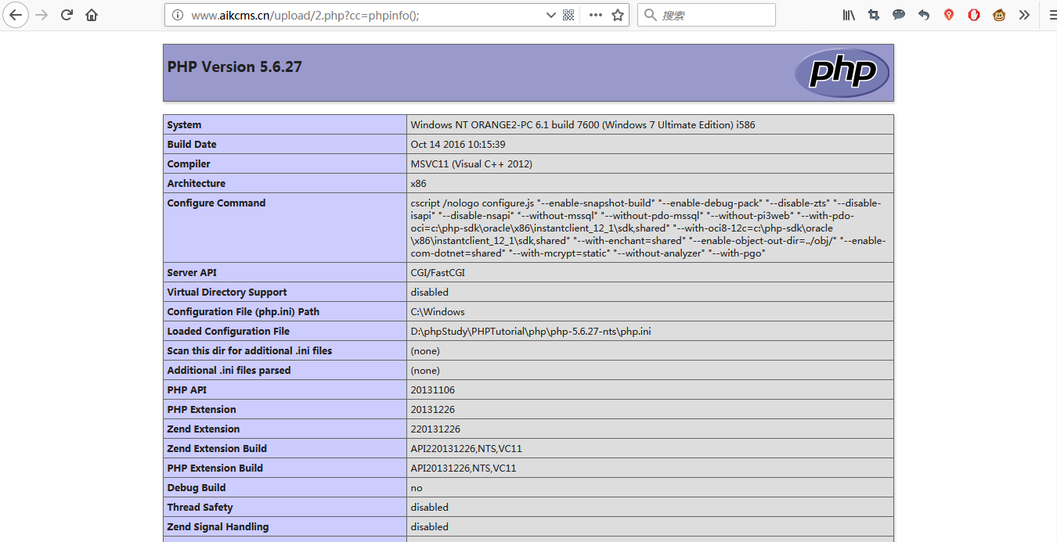Expand the address bar history dropdown
Image resolution: width=1057 pixels, height=542 pixels.
pyautogui.click(x=551, y=15)
